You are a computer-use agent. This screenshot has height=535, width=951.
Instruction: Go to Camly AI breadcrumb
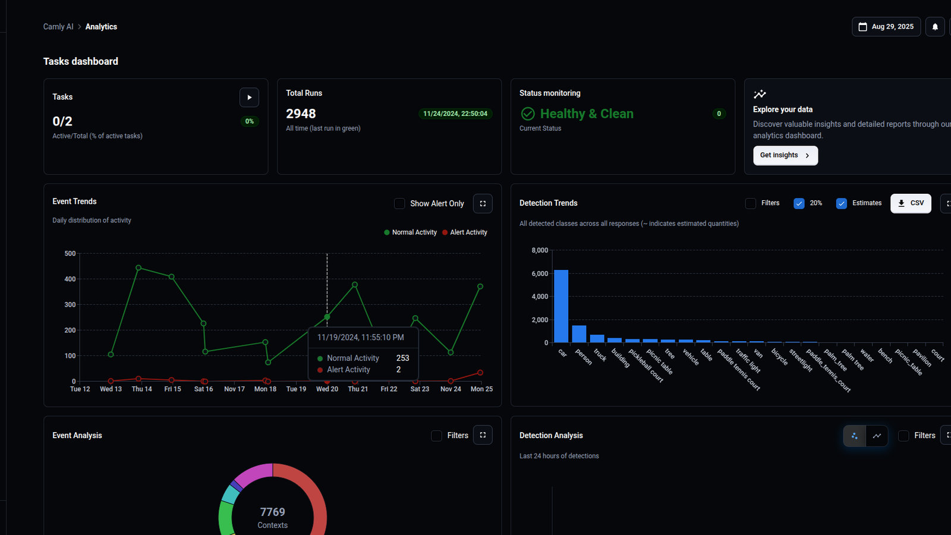point(58,27)
